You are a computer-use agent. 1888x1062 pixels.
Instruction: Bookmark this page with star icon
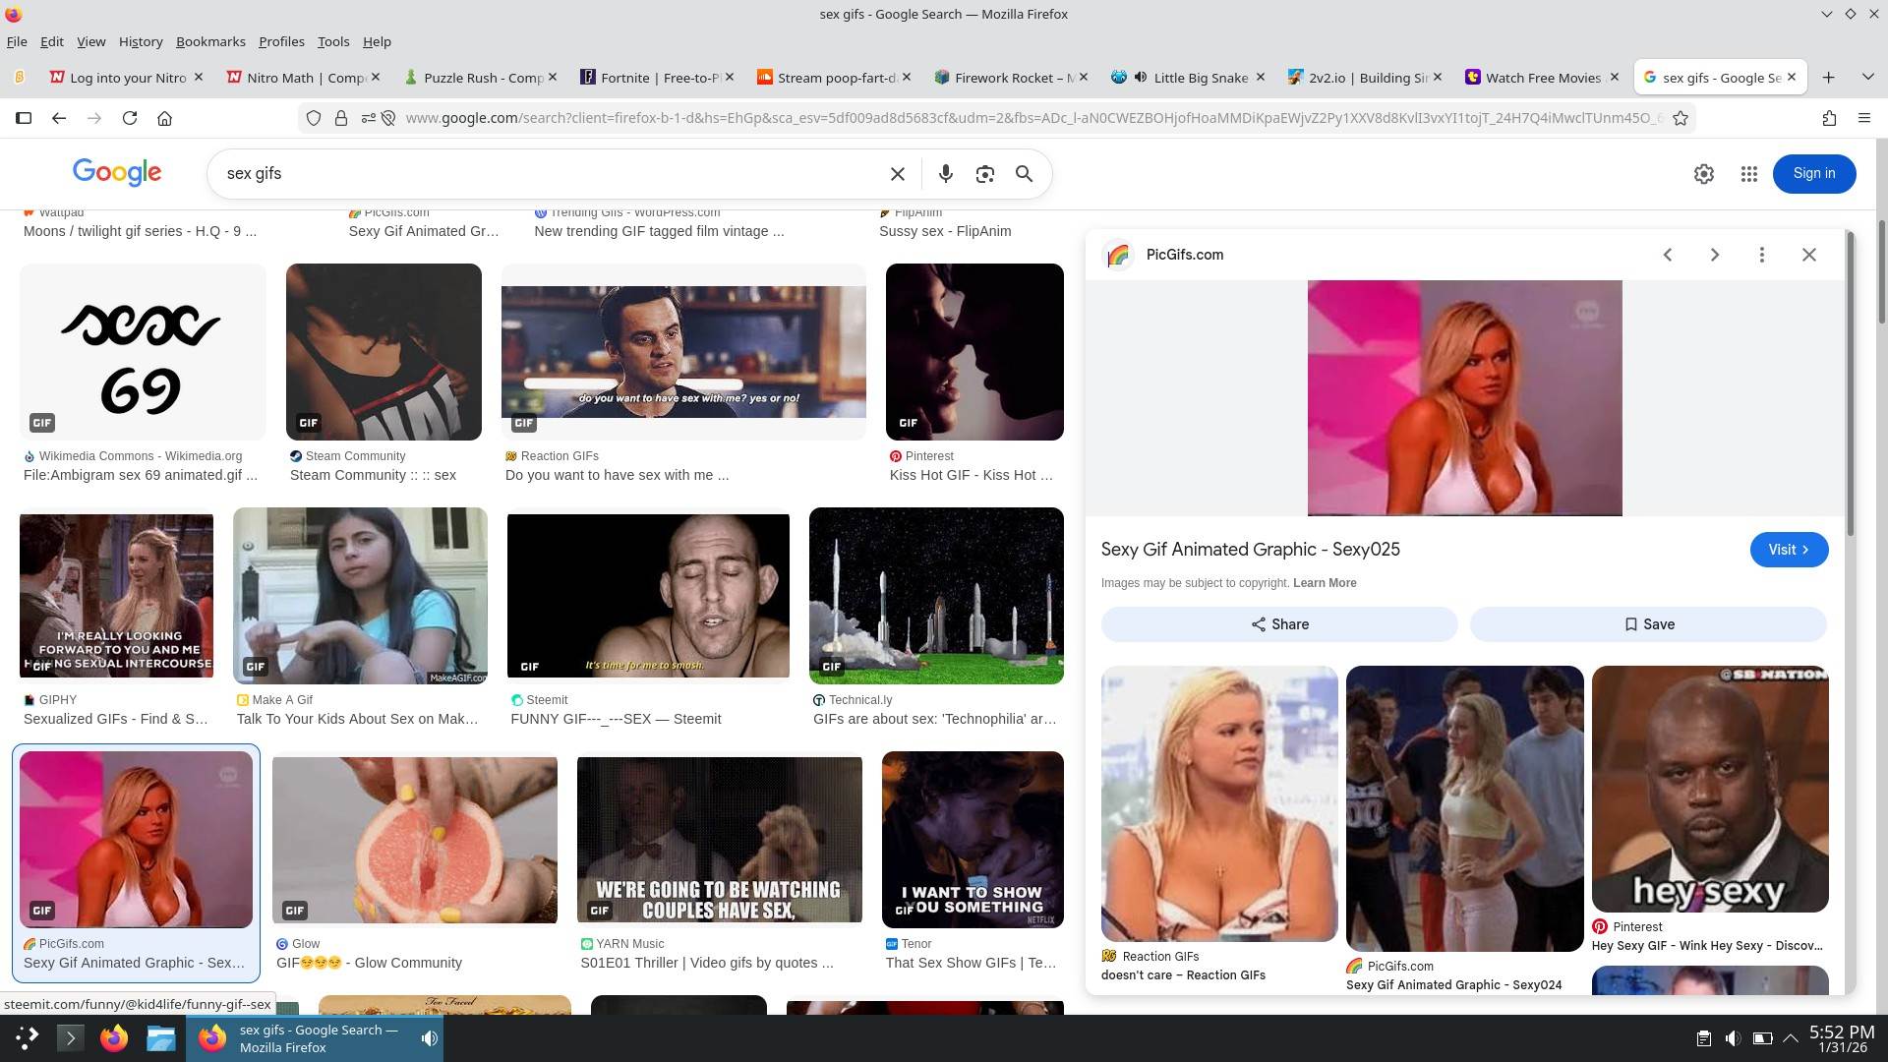(1681, 118)
